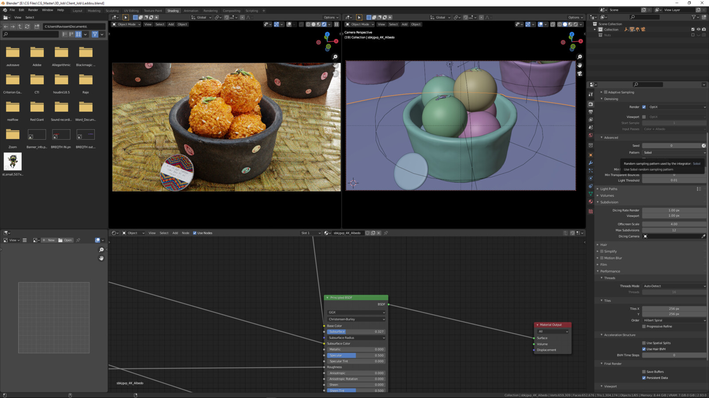The image size is (709, 398).
Task: Enable Save Buffers checkbox
Action: (644, 371)
